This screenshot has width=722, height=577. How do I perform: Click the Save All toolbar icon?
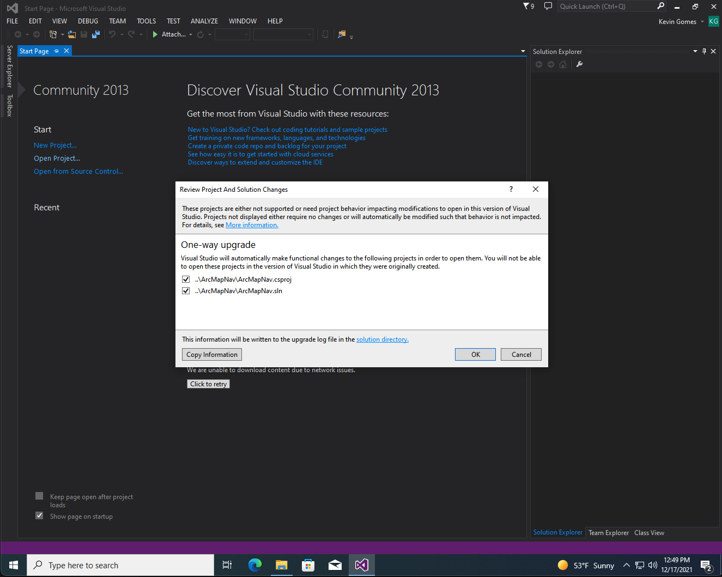pyautogui.click(x=96, y=34)
